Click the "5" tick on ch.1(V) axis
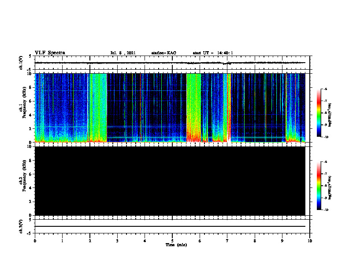 tap(30, 56)
